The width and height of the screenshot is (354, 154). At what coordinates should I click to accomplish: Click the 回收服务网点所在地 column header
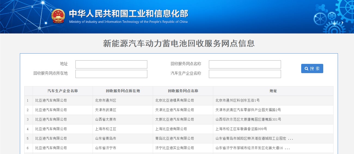[123, 91]
